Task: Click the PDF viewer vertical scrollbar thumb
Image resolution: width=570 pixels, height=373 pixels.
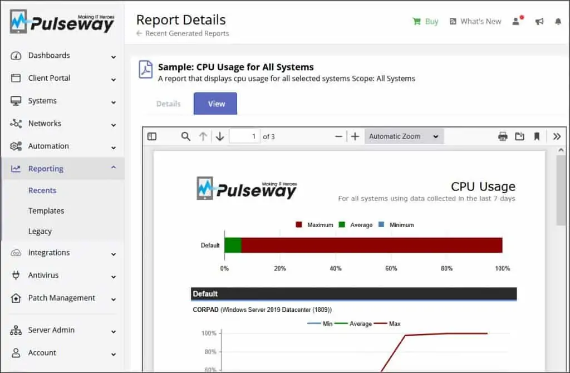Action: 561,190
